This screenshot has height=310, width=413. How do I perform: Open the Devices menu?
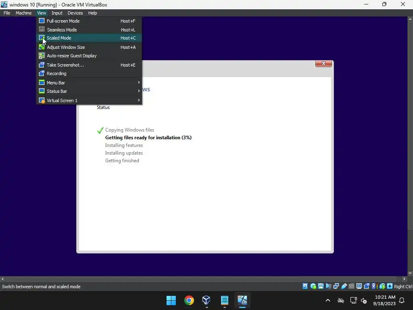[75, 13]
